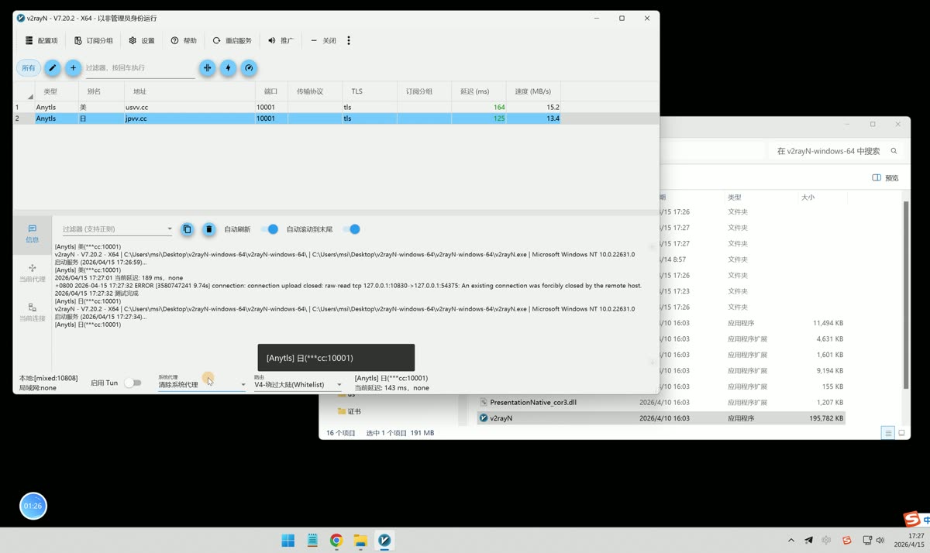Select the 所有 subscription group chip
Screen dimensions: 930x553
point(29,68)
